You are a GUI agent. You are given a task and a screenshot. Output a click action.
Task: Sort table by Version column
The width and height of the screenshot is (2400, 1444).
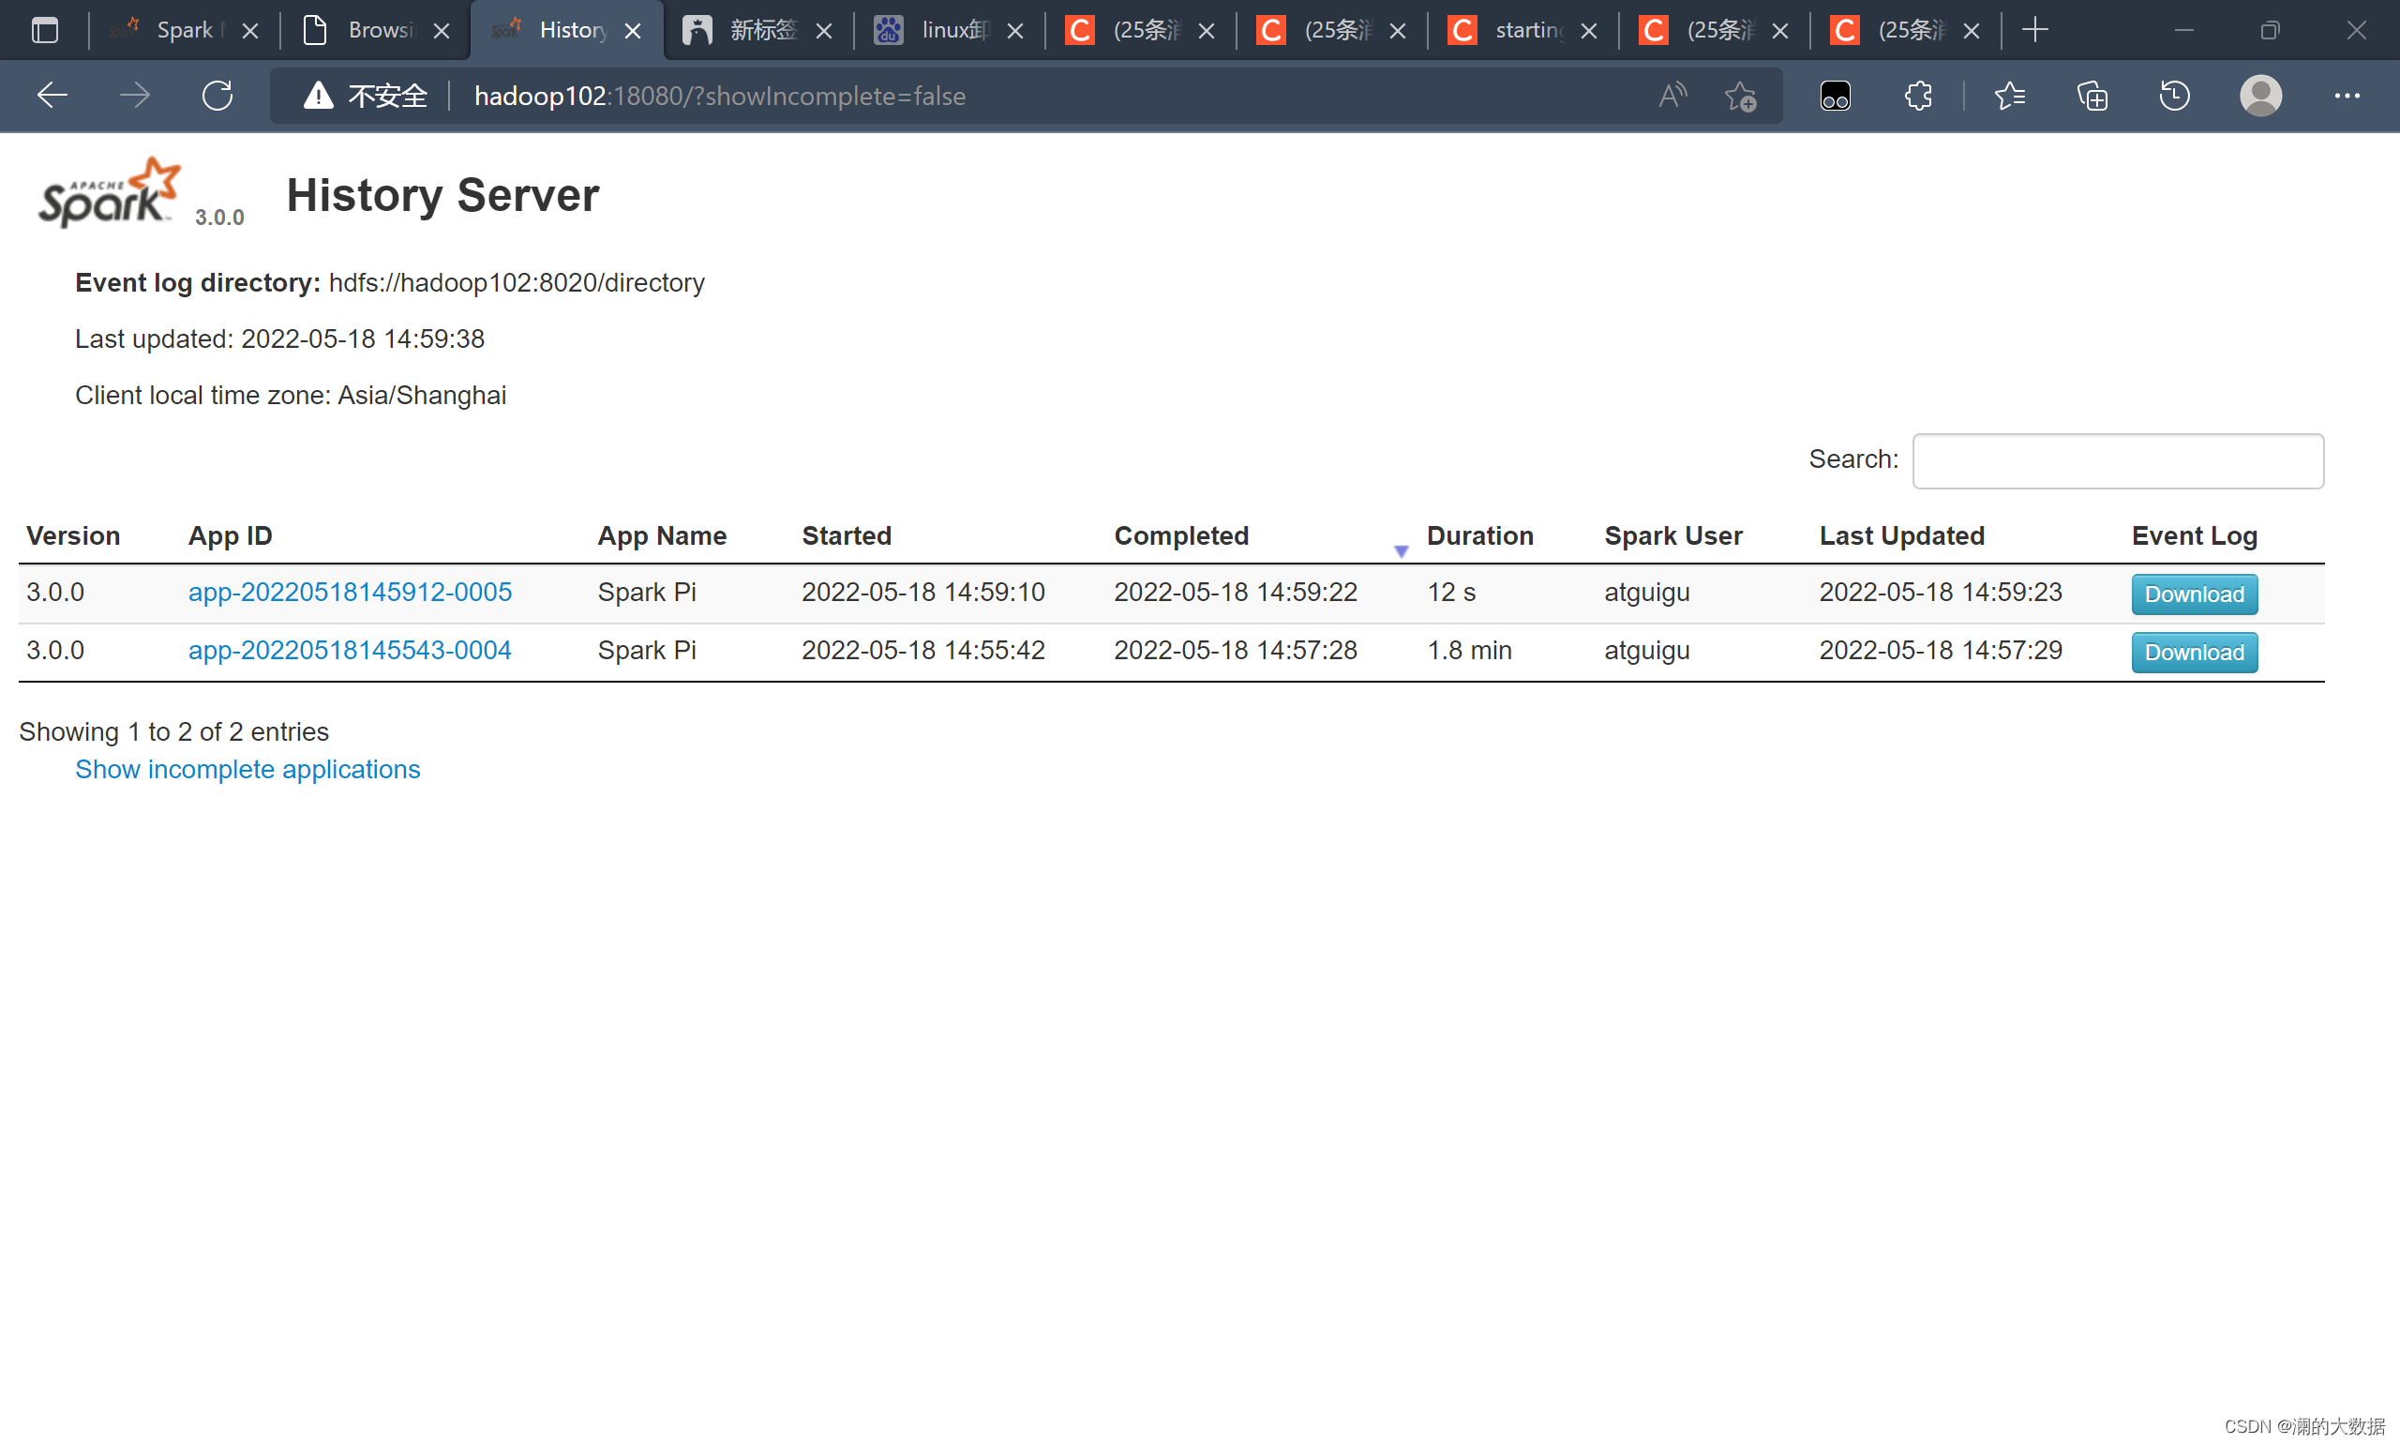(73, 536)
